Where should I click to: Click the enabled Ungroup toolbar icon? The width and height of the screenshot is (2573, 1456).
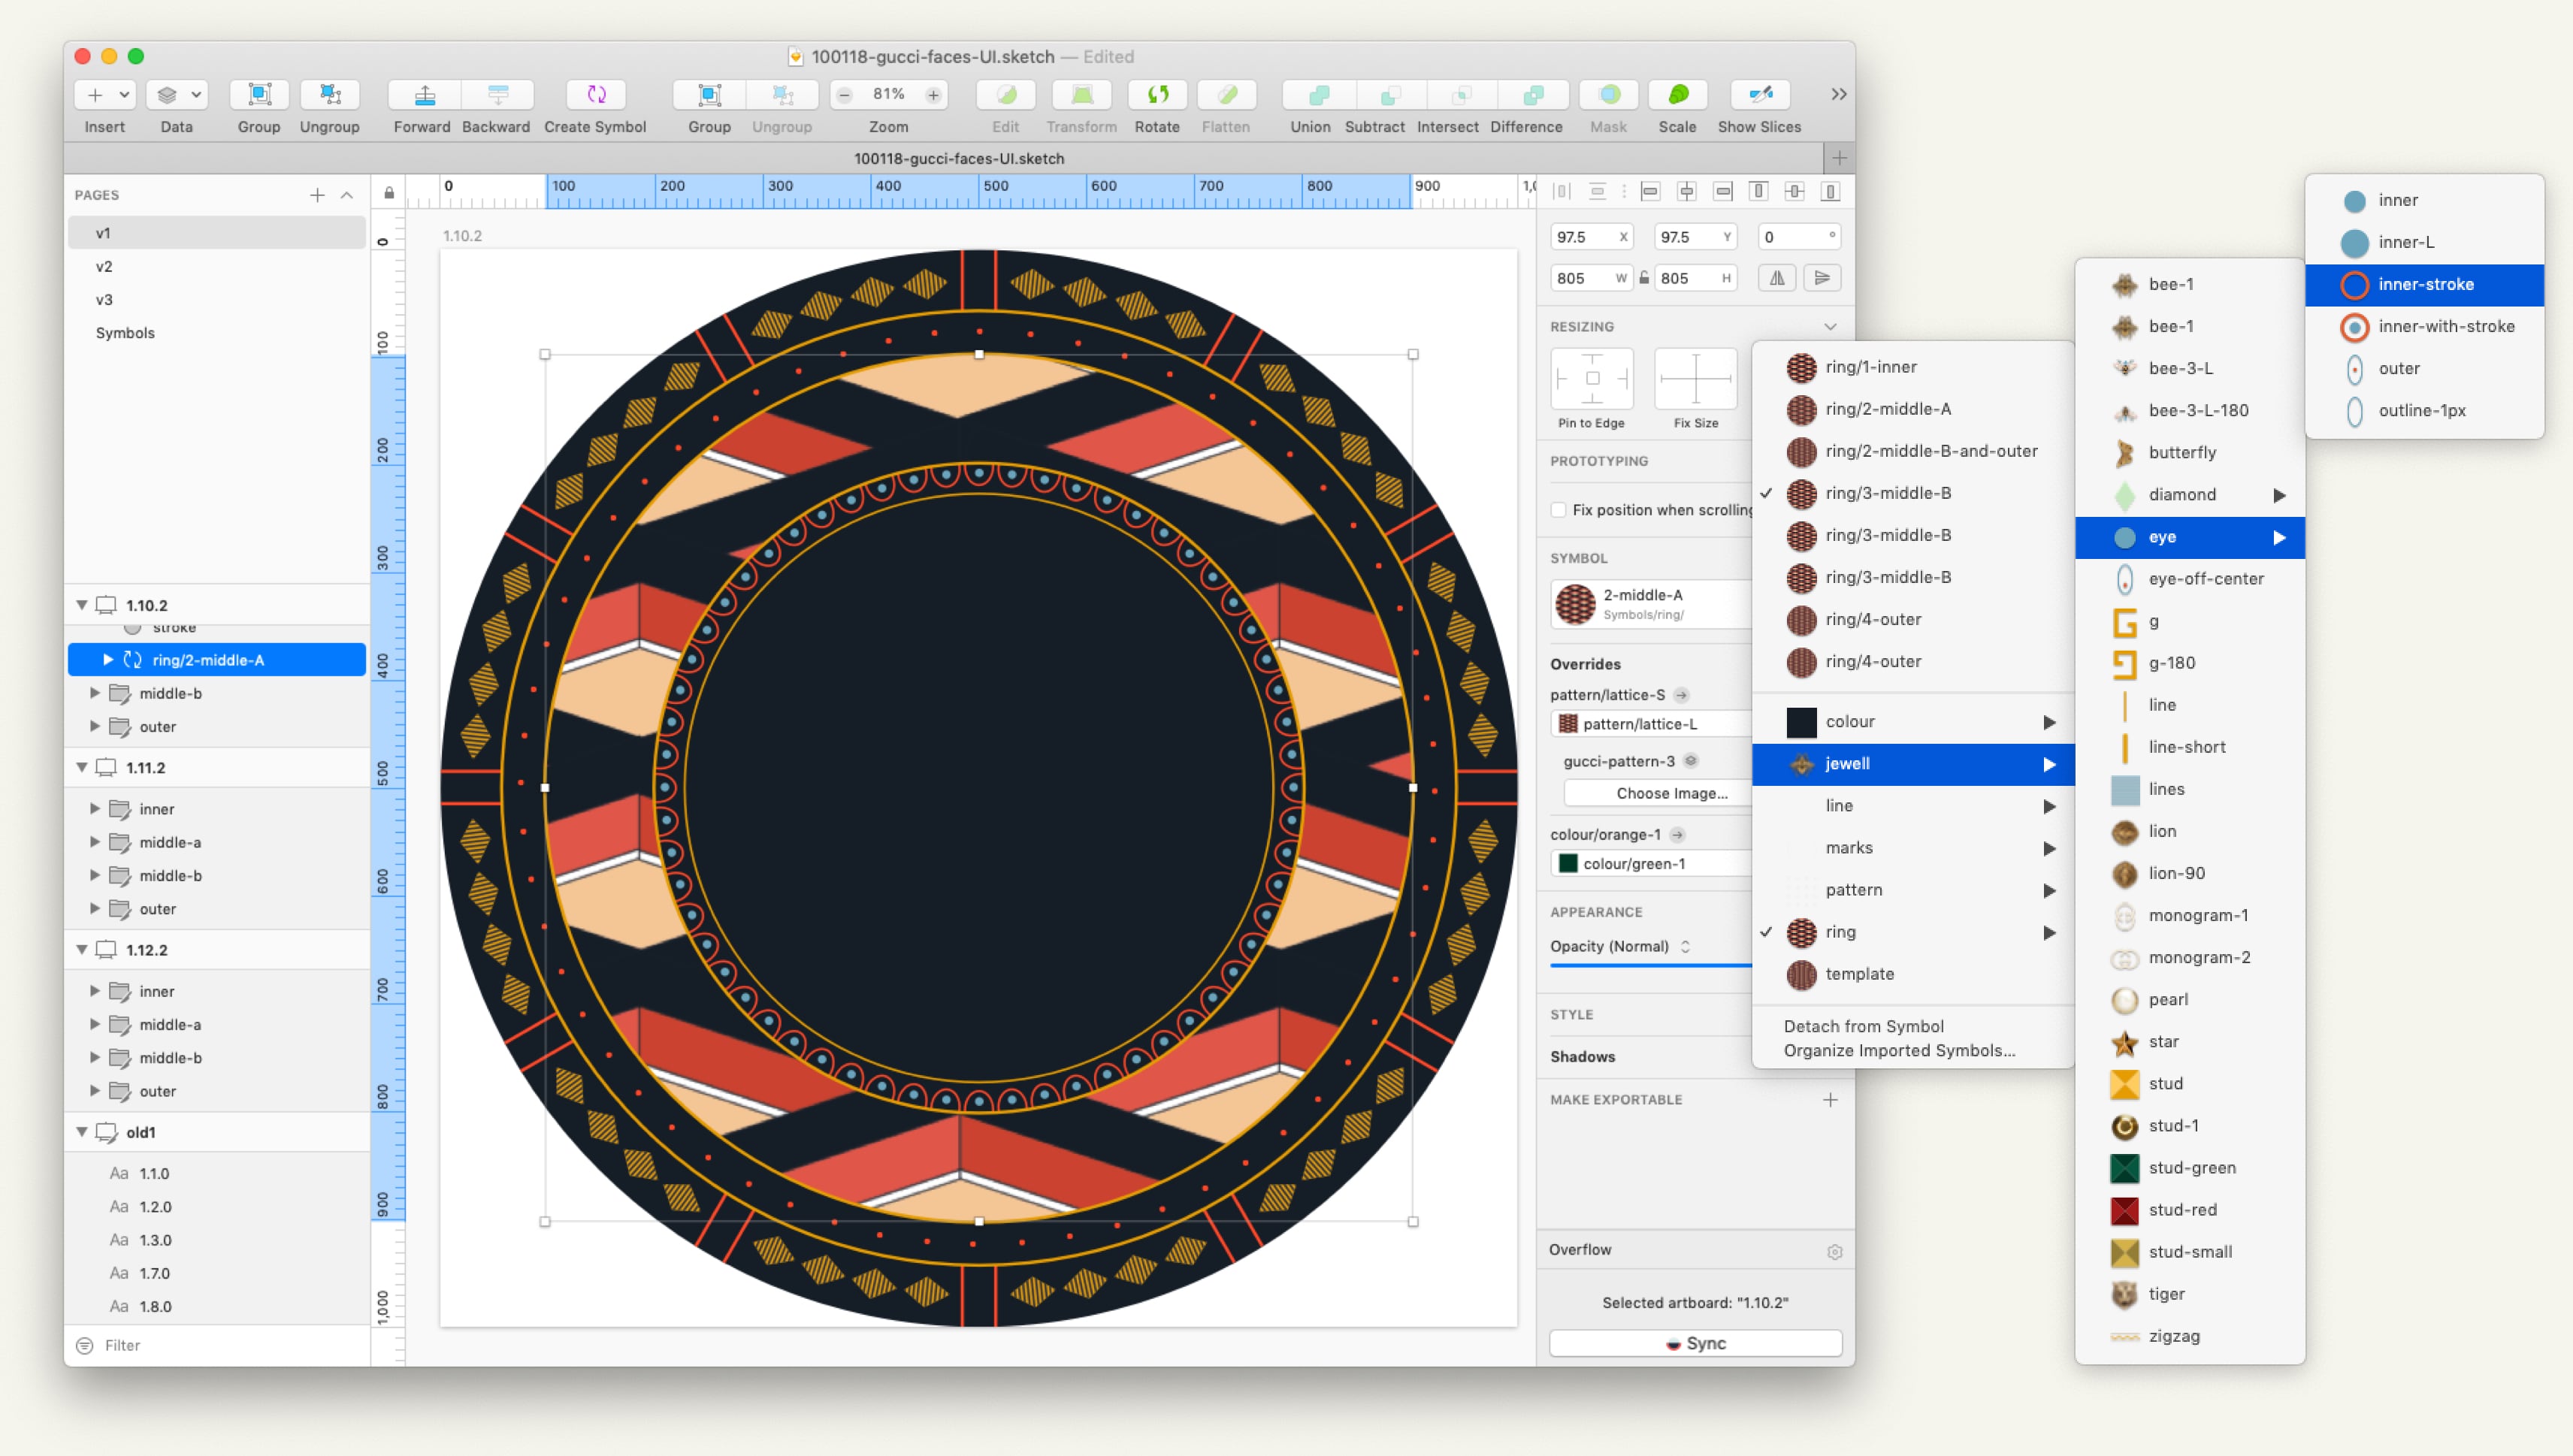pos(329,94)
